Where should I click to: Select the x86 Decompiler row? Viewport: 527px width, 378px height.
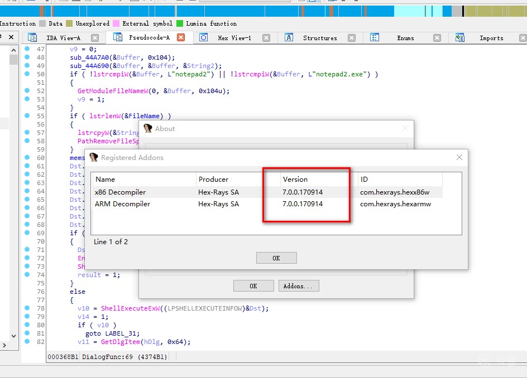click(267, 192)
